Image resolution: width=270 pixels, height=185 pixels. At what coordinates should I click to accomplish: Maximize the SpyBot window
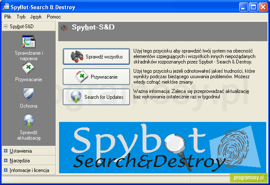point(253,7)
